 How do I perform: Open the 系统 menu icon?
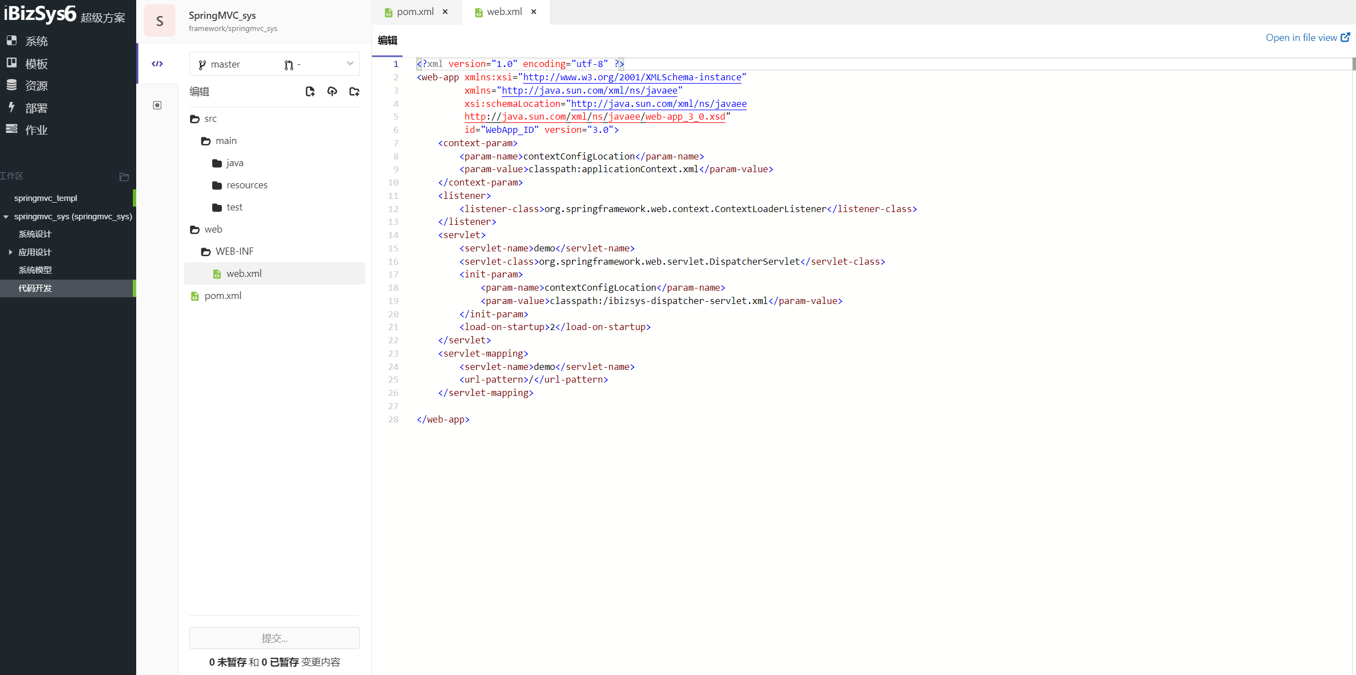pyautogui.click(x=12, y=41)
